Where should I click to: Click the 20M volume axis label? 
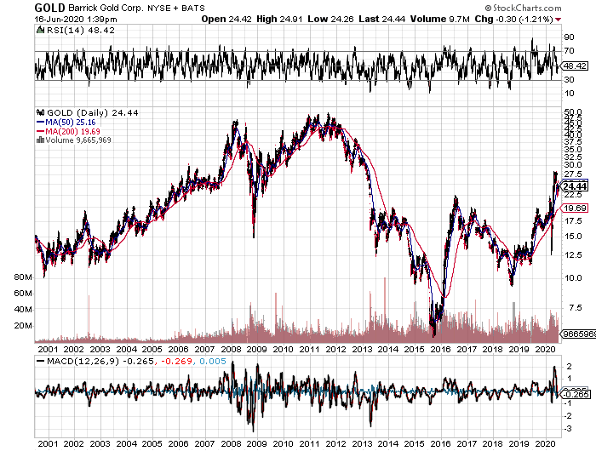[23, 326]
